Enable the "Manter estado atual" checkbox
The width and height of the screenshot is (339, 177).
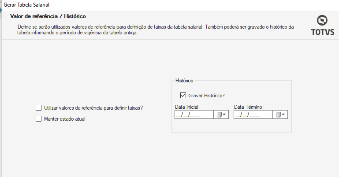point(38,119)
